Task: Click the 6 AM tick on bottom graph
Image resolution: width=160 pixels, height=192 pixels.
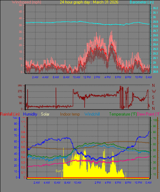Action: [x=57, y=183]
